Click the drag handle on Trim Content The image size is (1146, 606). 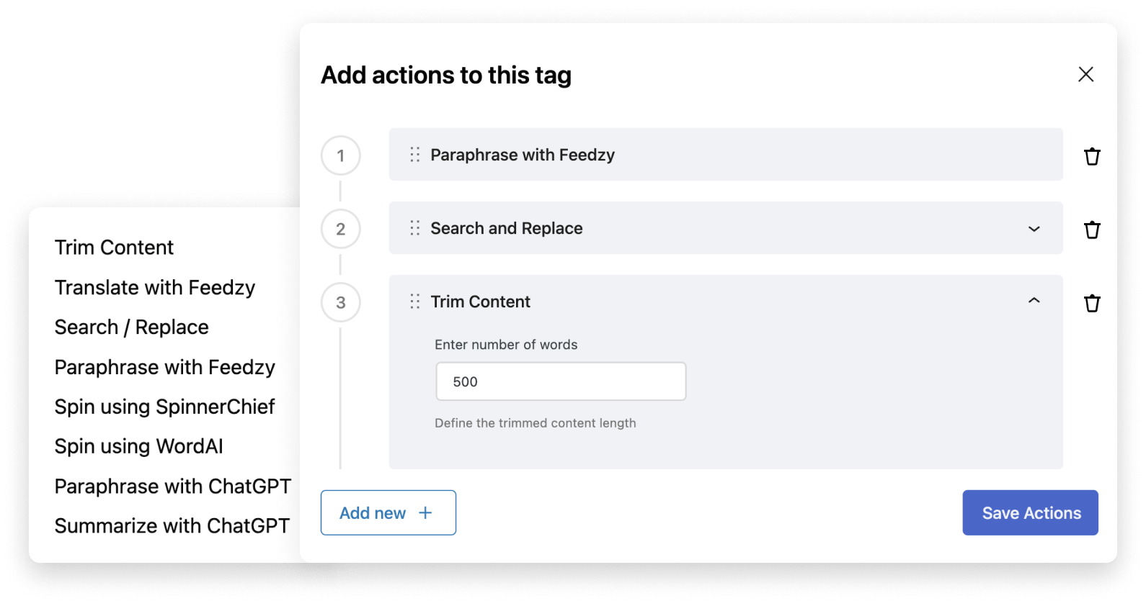[414, 302]
